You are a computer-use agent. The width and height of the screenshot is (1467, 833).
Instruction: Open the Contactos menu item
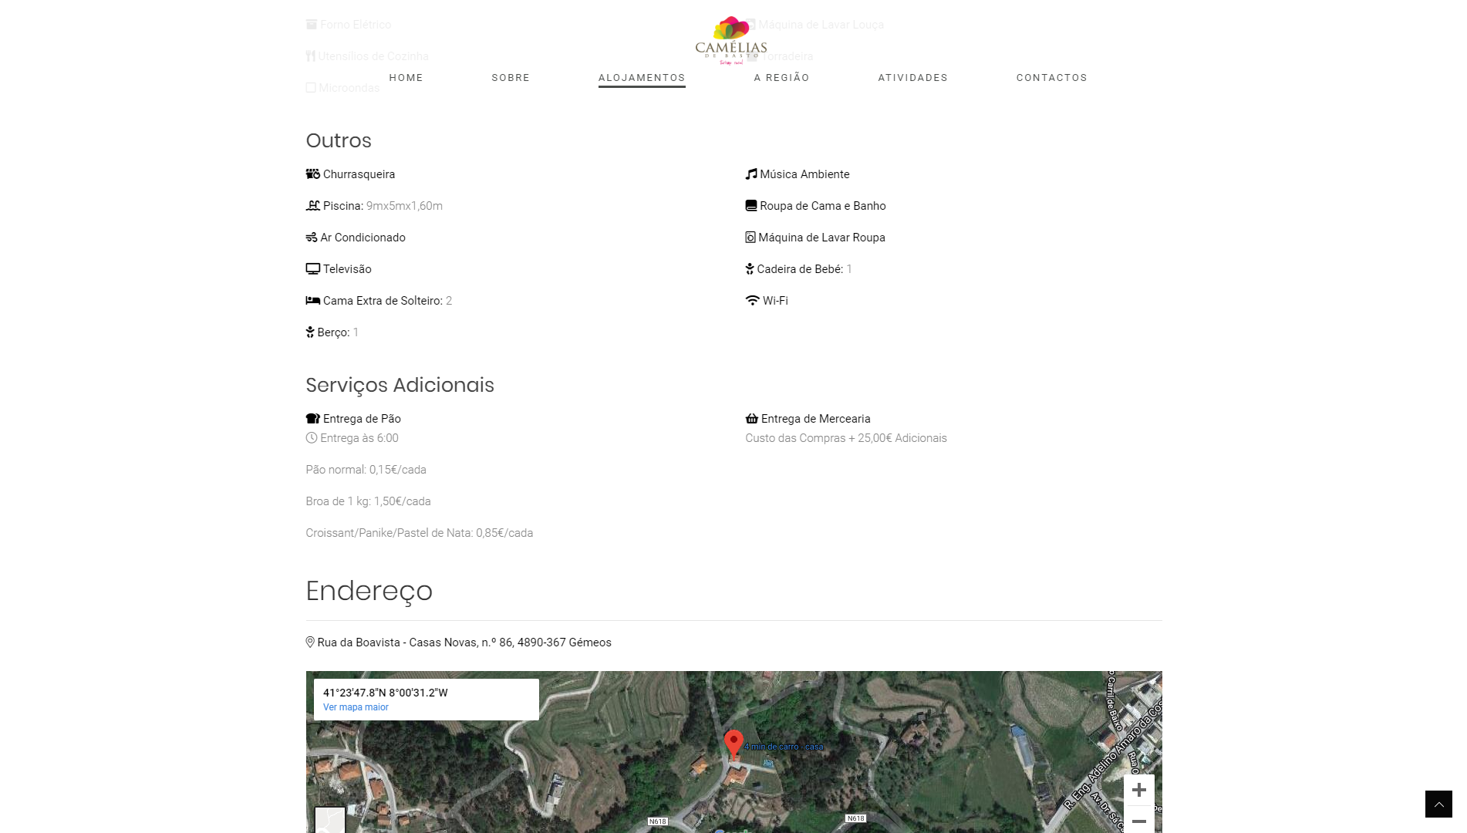(x=1052, y=78)
